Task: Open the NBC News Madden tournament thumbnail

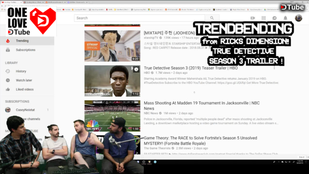Action: (x=112, y=116)
